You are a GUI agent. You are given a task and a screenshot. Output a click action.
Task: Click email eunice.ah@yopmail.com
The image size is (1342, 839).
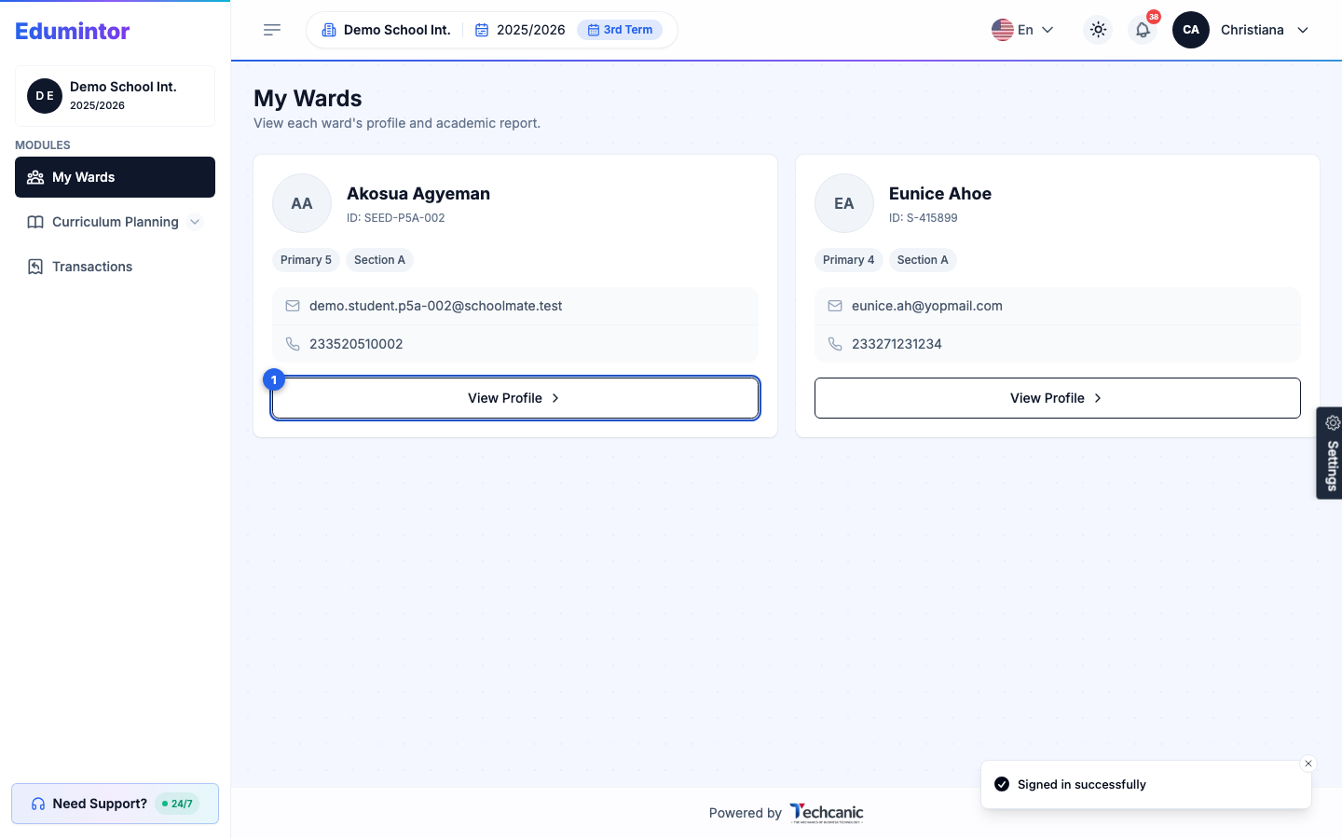click(x=927, y=306)
